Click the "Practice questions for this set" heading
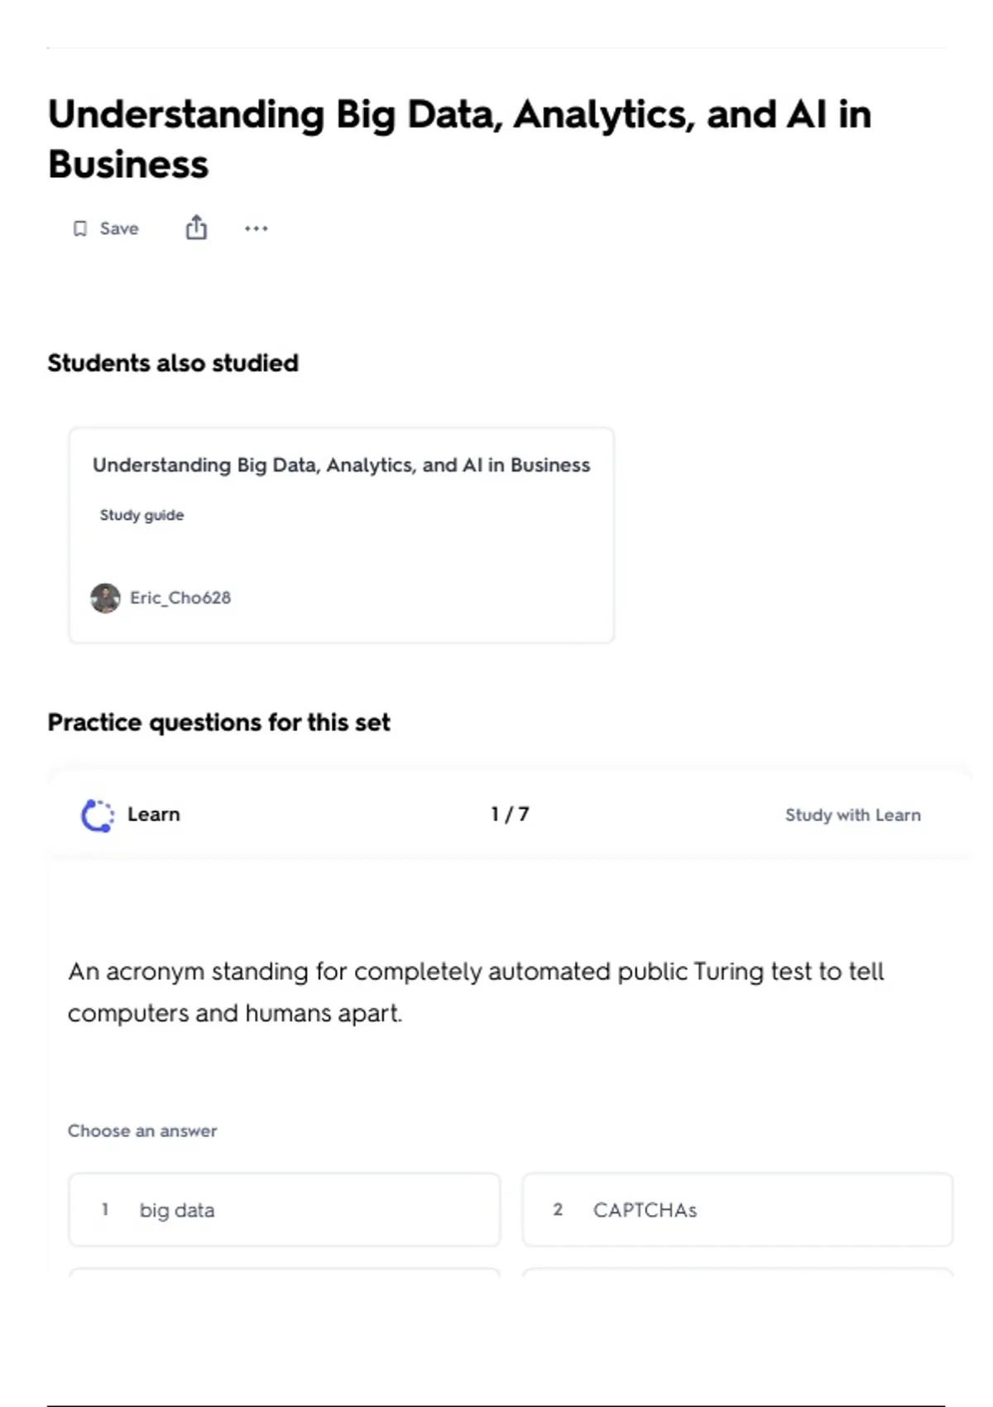 point(218,723)
